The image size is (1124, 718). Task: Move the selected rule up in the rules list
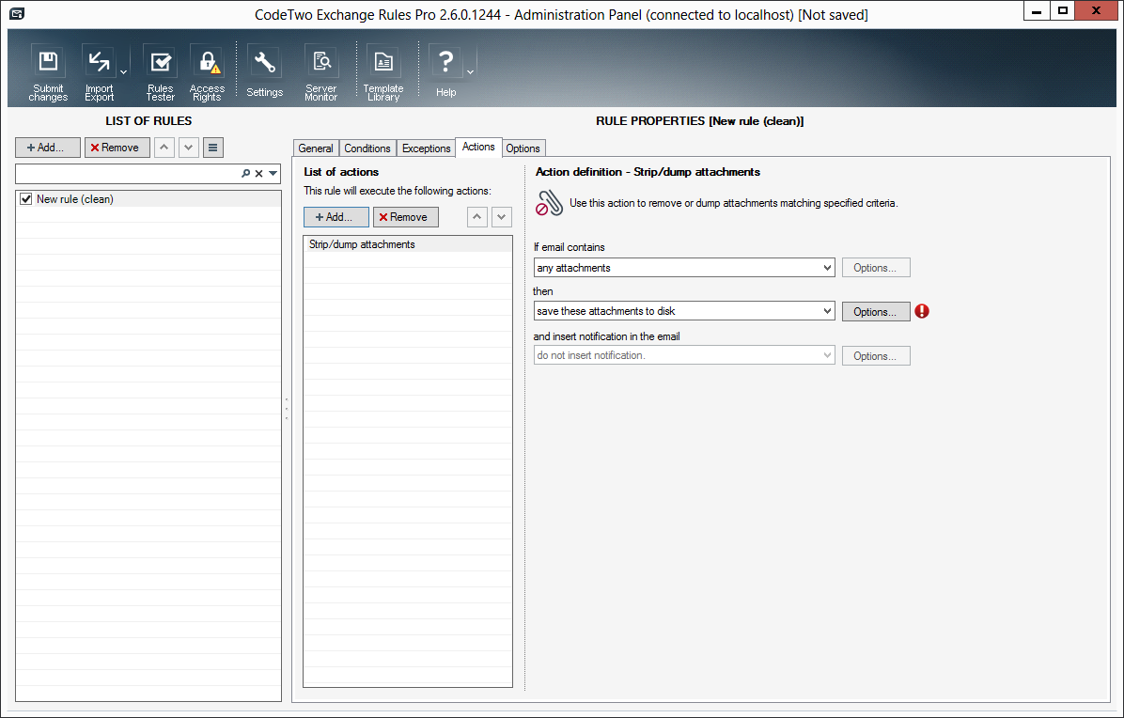(164, 148)
